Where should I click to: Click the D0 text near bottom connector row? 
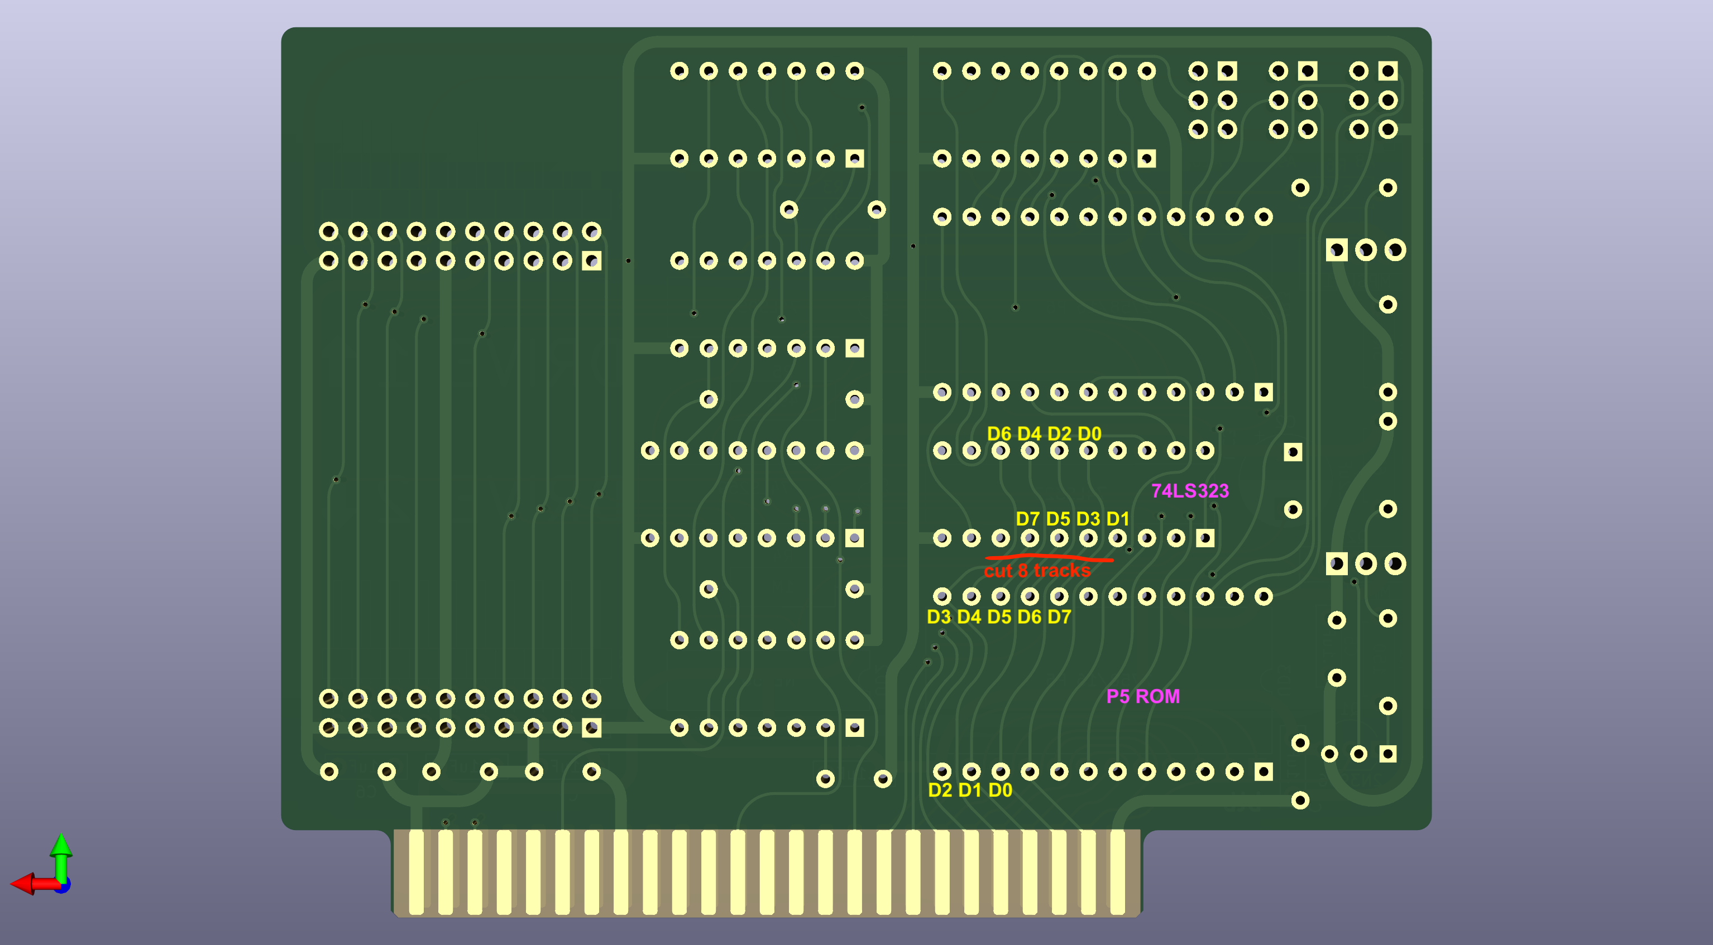pyautogui.click(x=999, y=790)
